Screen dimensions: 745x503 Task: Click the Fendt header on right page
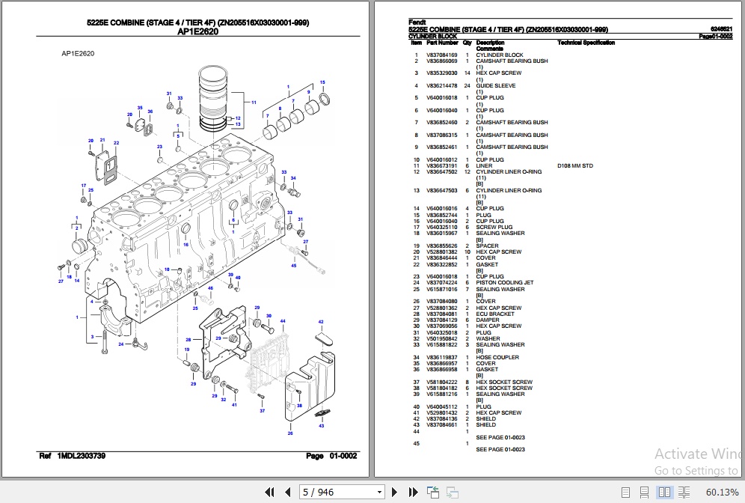click(417, 22)
